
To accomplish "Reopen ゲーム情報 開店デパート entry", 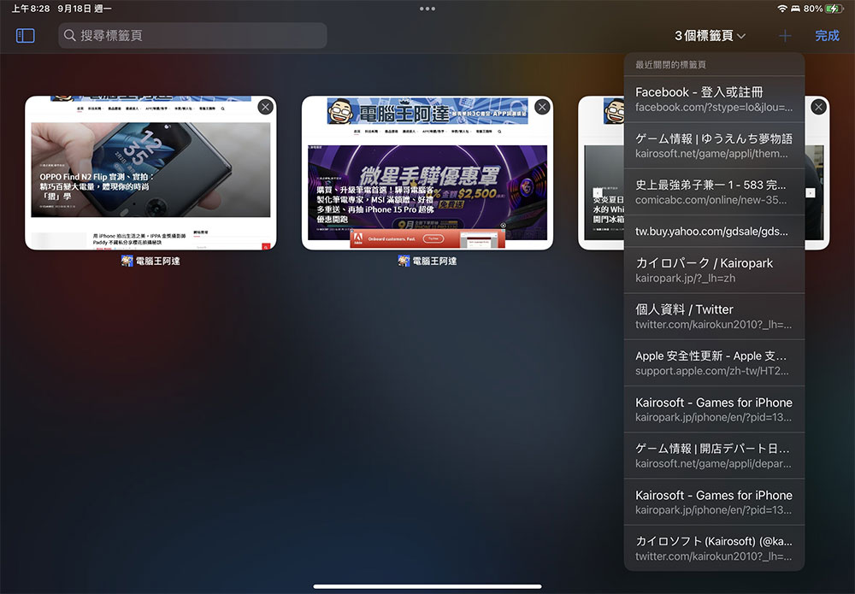I will (714, 456).
